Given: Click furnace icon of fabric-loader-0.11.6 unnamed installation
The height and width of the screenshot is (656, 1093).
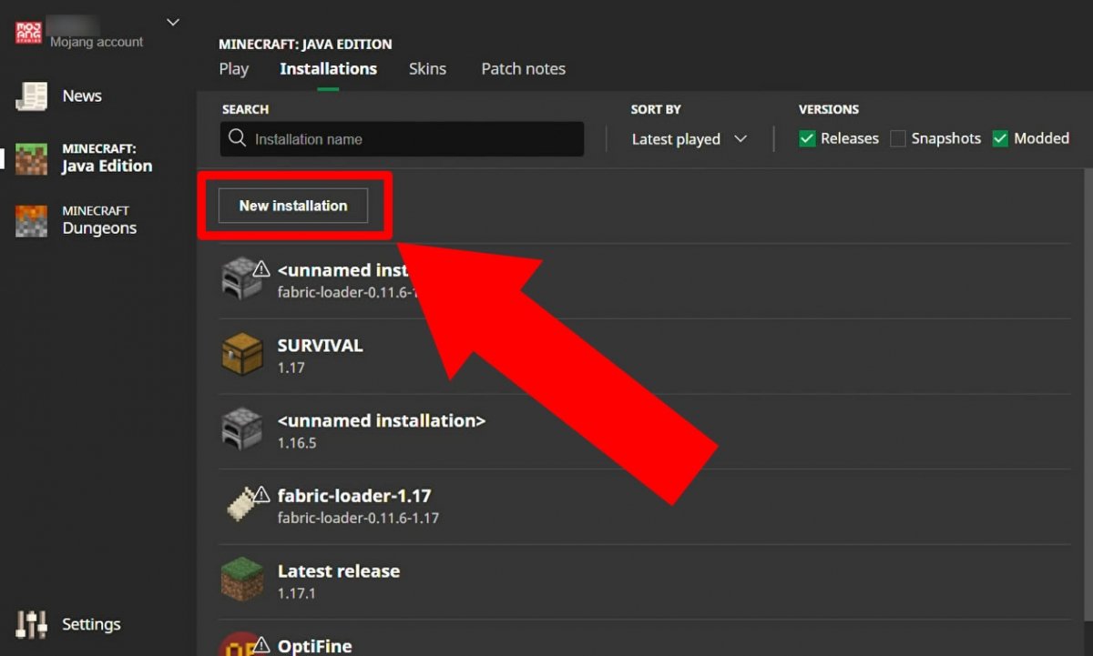Looking at the screenshot, I should (x=241, y=278).
